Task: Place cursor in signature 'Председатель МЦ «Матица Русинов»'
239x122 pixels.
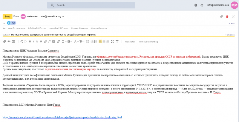Action: 31,105
